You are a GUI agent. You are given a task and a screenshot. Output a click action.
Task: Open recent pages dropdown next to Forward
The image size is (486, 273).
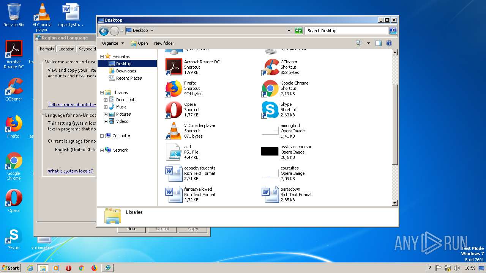click(122, 31)
